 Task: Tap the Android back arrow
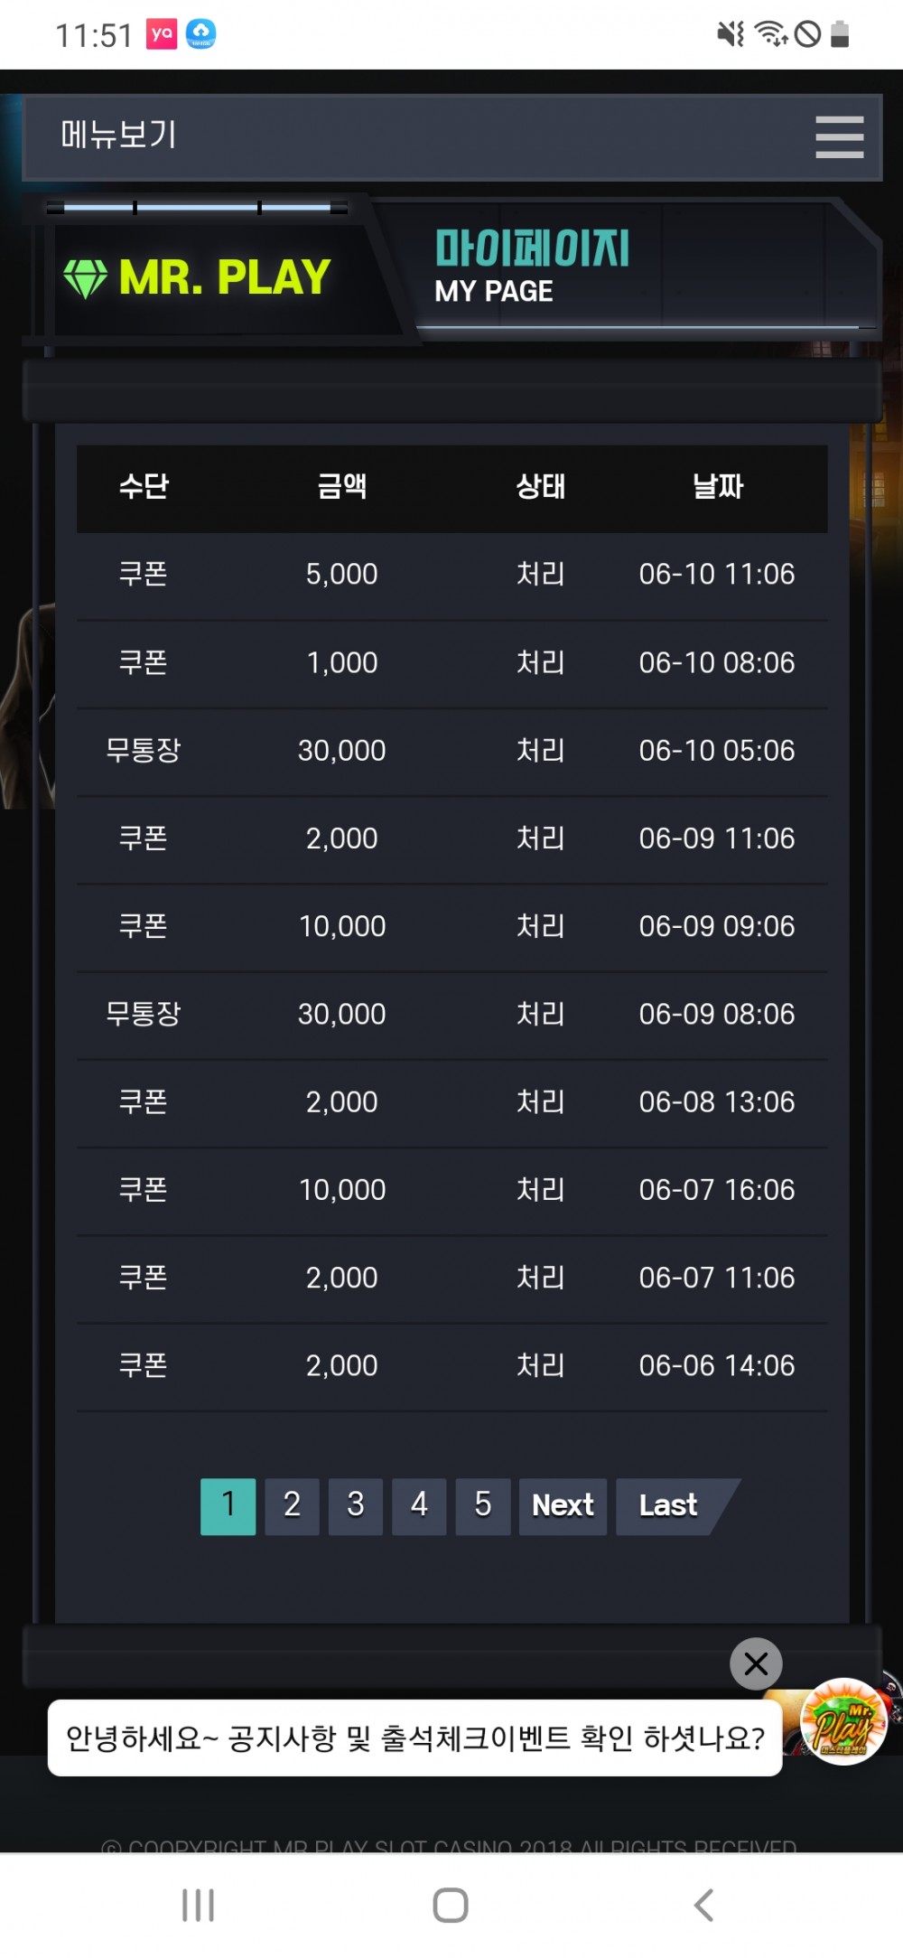[703, 1905]
